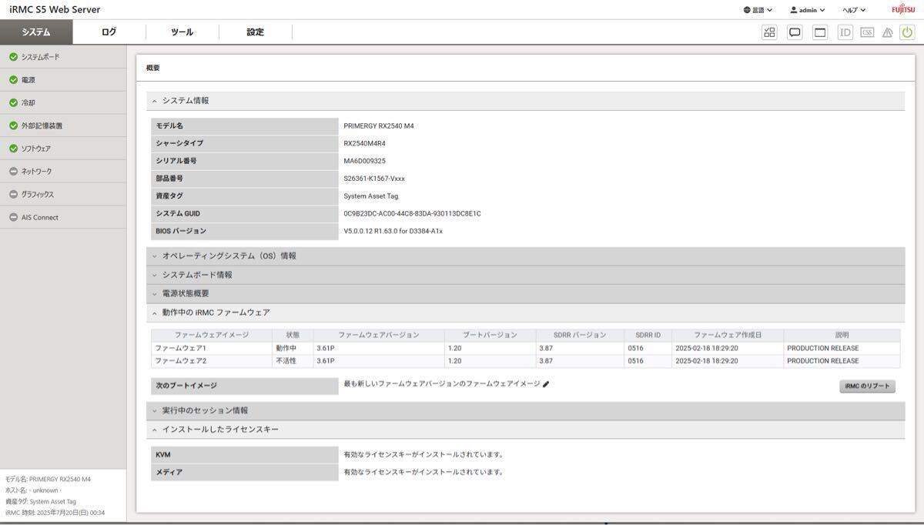Image resolution: width=924 pixels, height=525 pixels.
Task: Expand the 電源状態概要 section
Action: coord(525,293)
